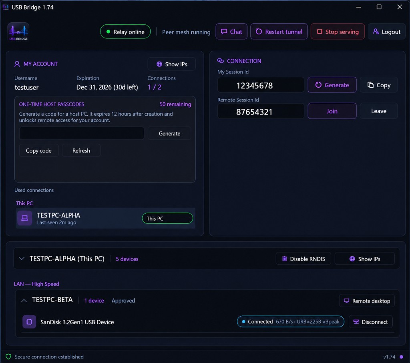
Task: Click the 5 devices count
Action: coord(127,259)
